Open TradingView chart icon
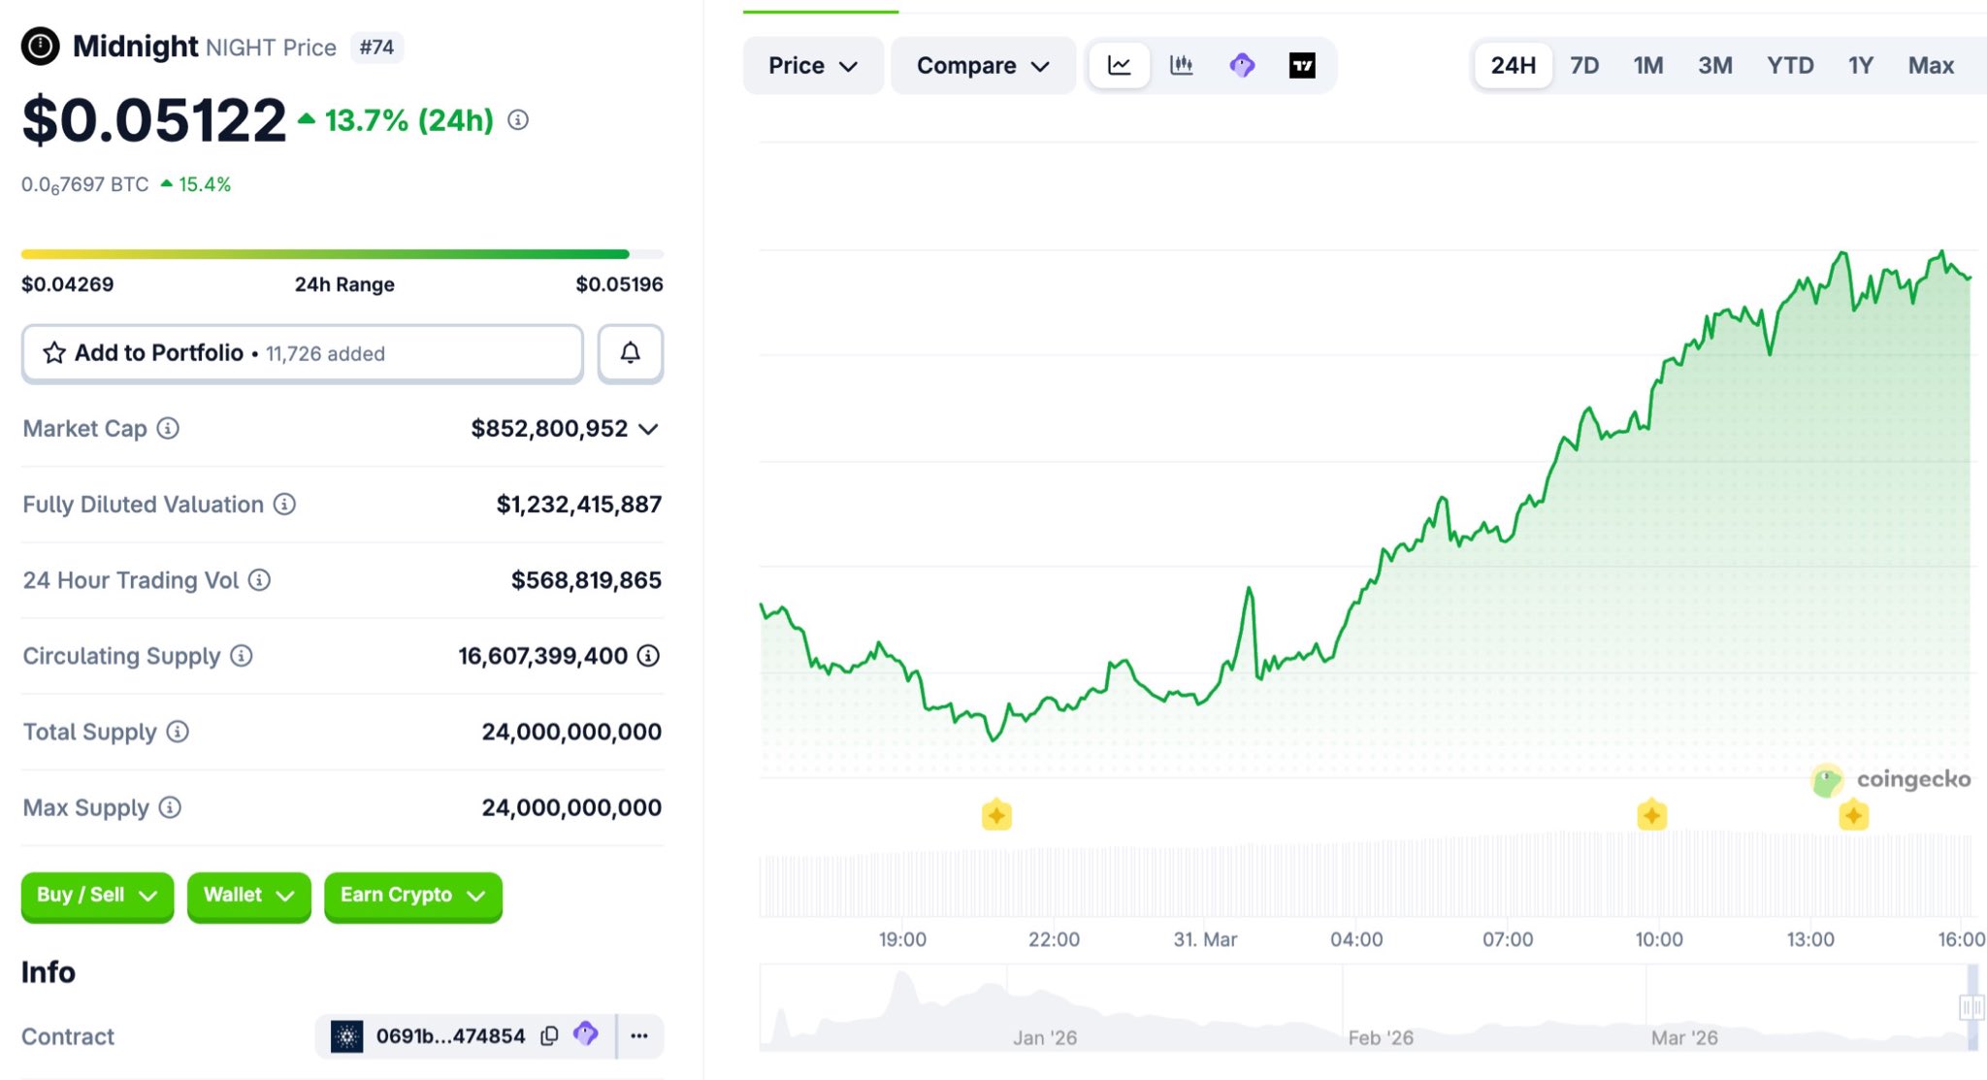 click(1302, 65)
